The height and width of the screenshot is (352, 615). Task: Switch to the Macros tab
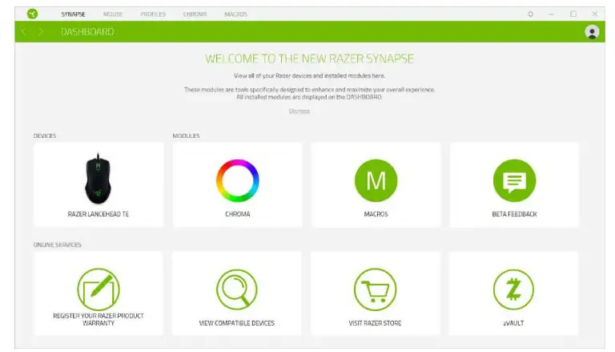pos(235,14)
